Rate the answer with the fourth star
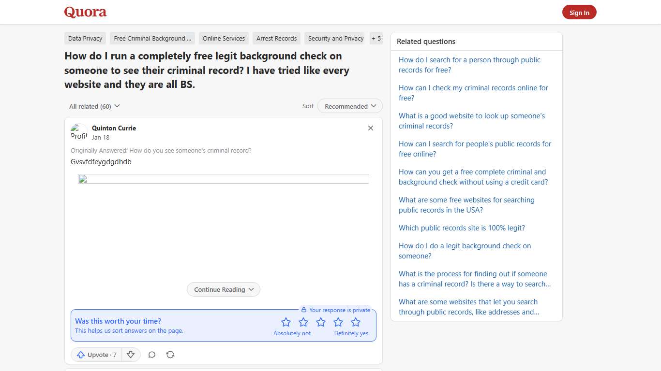This screenshot has width=661, height=371. click(x=338, y=322)
